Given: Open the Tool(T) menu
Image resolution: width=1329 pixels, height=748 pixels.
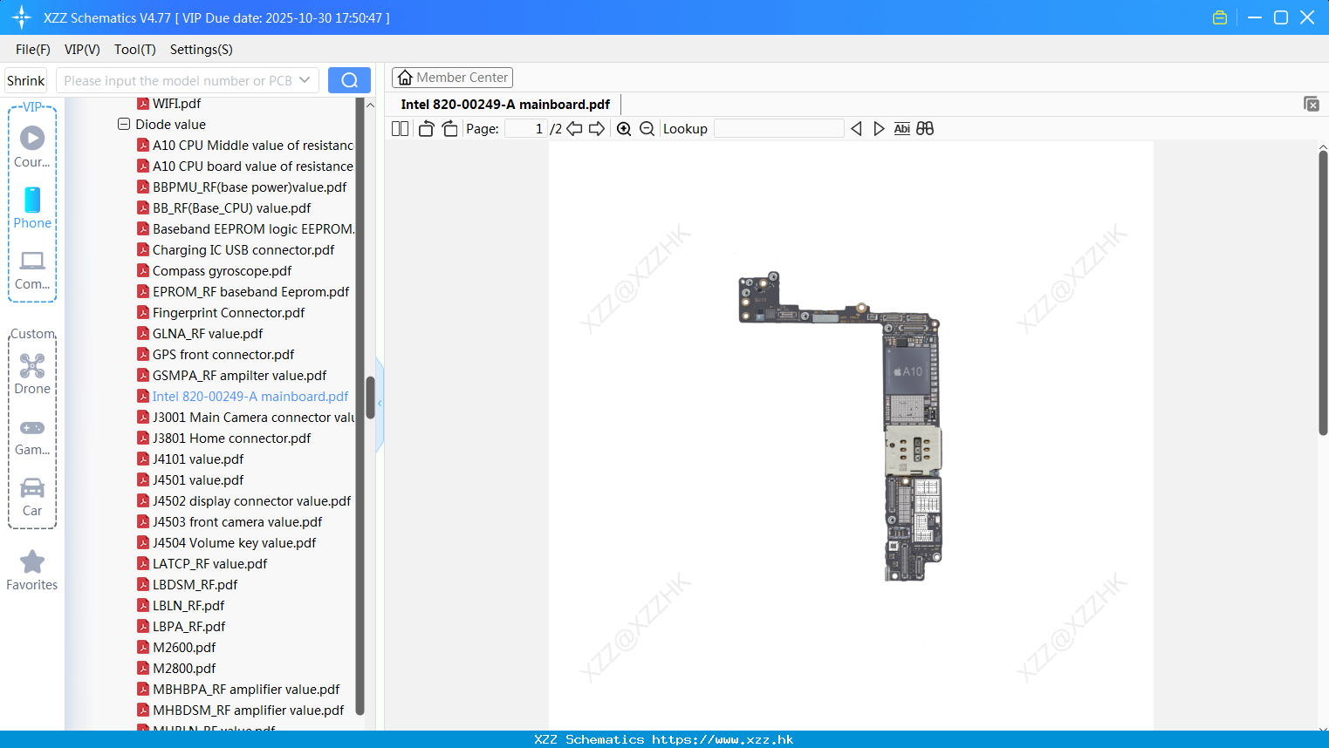Looking at the screenshot, I should pyautogui.click(x=135, y=50).
